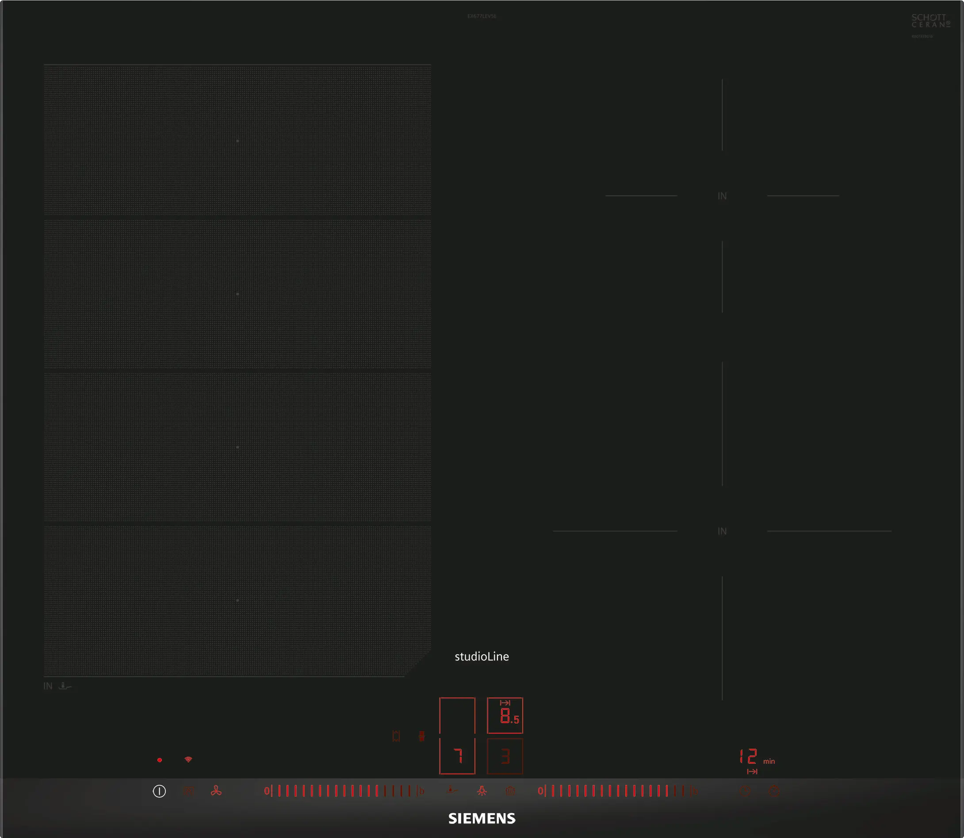Set right power slider to zero
This screenshot has width=964, height=838.
pyautogui.click(x=540, y=791)
